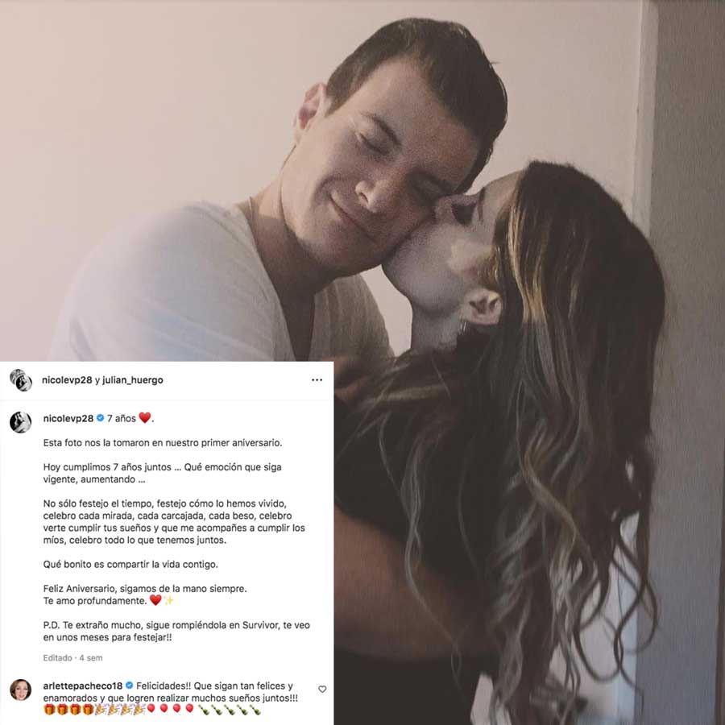The height and width of the screenshot is (725, 725).
Task: Click the verified badge next to nicolevp28
Action: point(101,418)
